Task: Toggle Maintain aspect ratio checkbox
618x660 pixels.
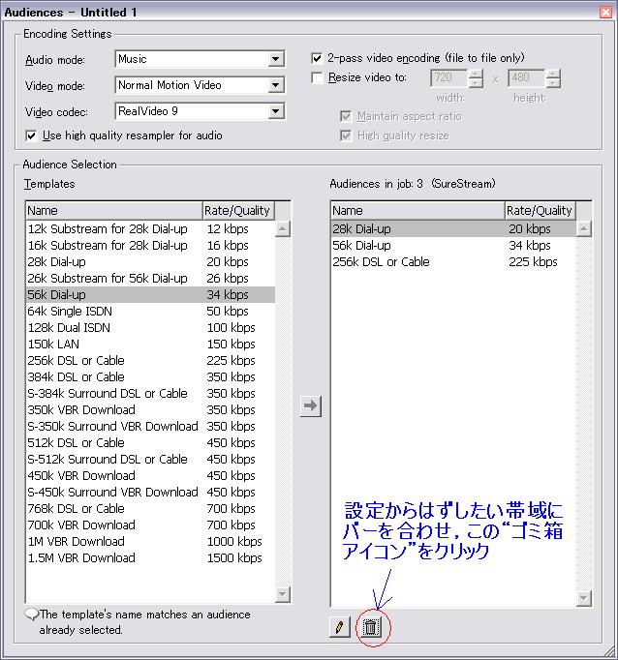Action: [346, 116]
